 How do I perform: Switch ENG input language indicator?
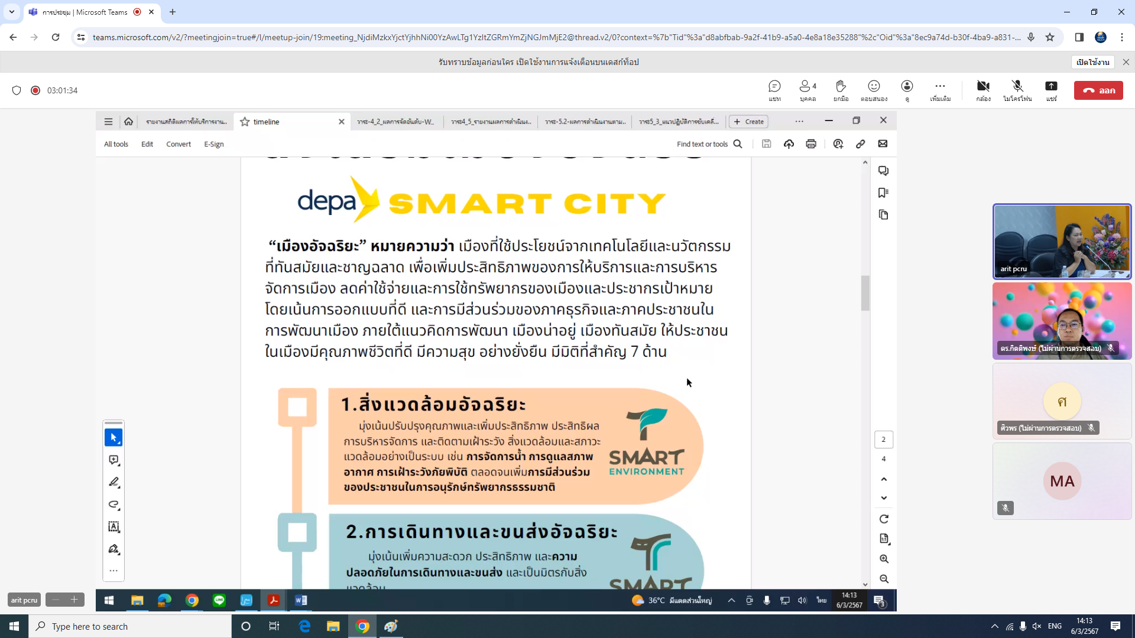pyautogui.click(x=1055, y=626)
